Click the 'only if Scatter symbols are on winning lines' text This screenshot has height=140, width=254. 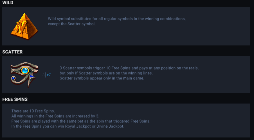[106, 73]
